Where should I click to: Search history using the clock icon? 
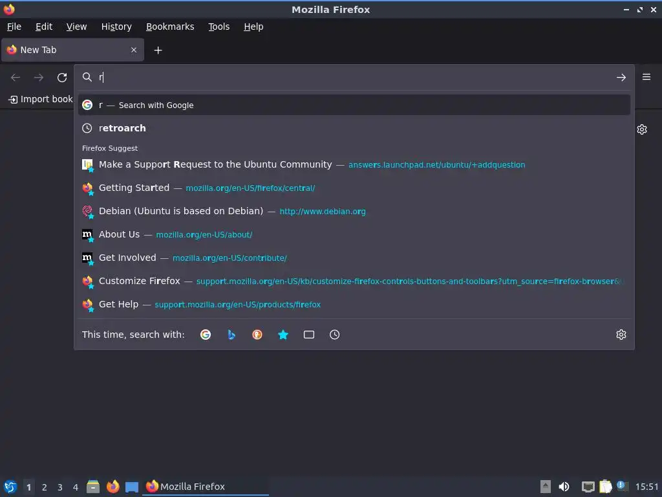(335, 335)
